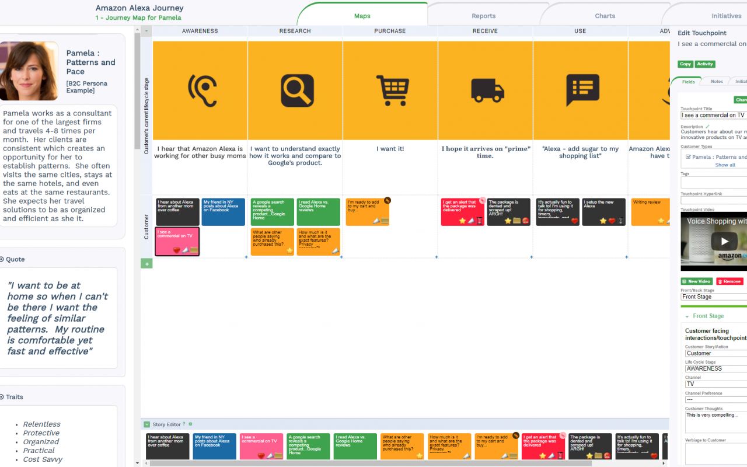Click the Verbiage to Customer text area
Image resolution: width=747 pixels, height=467 pixels.
point(716,454)
